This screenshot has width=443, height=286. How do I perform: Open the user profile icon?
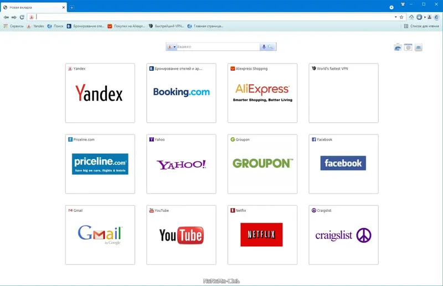[430, 17]
